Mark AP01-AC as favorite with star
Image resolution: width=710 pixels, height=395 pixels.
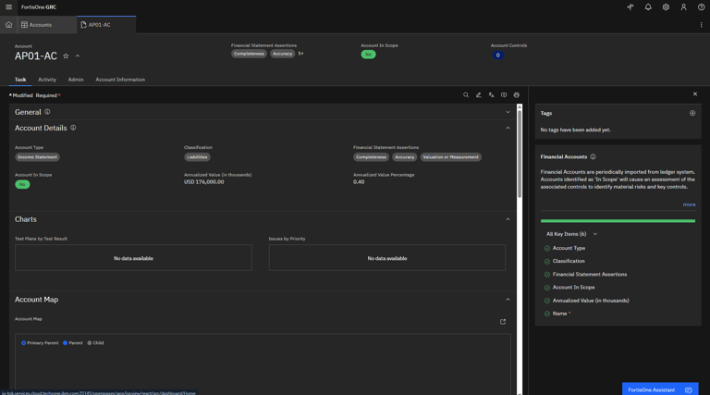66,56
